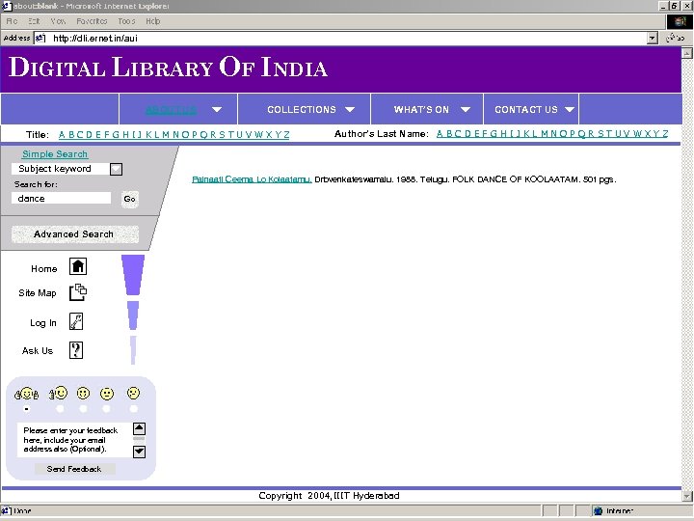Click the Log In text label
This screenshot has height=521, width=694.
[x=43, y=323]
